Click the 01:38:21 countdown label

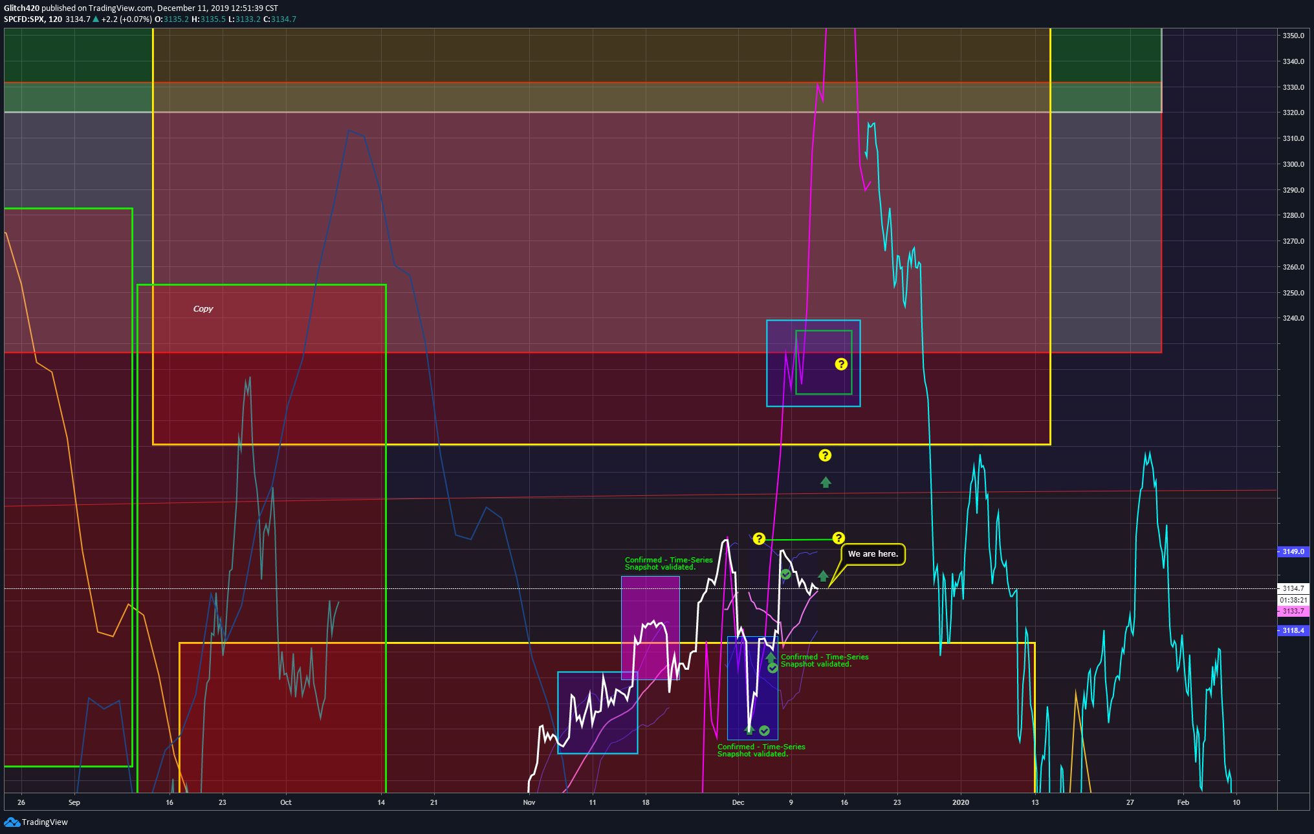pyautogui.click(x=1293, y=600)
